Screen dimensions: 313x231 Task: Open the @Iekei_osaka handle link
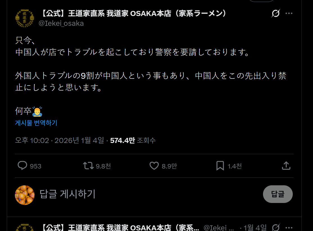[61, 24]
